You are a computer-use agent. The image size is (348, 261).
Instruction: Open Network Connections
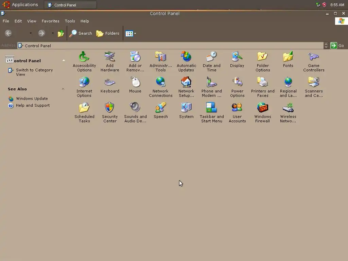coord(161,87)
